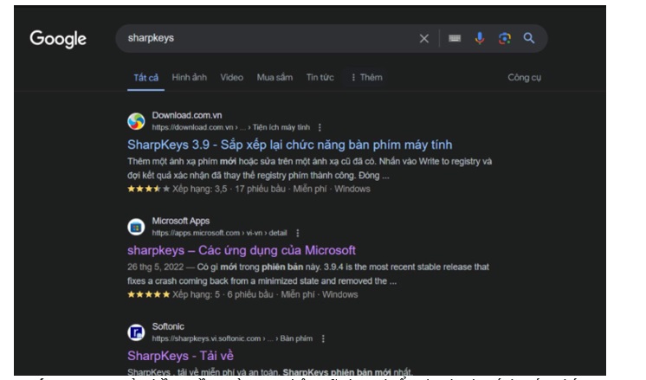
Task: Click the Microsoft Apps favicon
Action: click(x=136, y=227)
